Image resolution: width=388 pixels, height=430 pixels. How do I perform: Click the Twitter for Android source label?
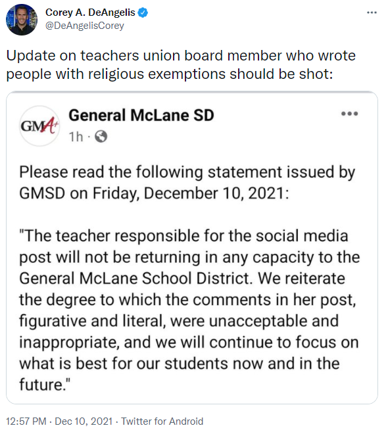tap(162, 421)
